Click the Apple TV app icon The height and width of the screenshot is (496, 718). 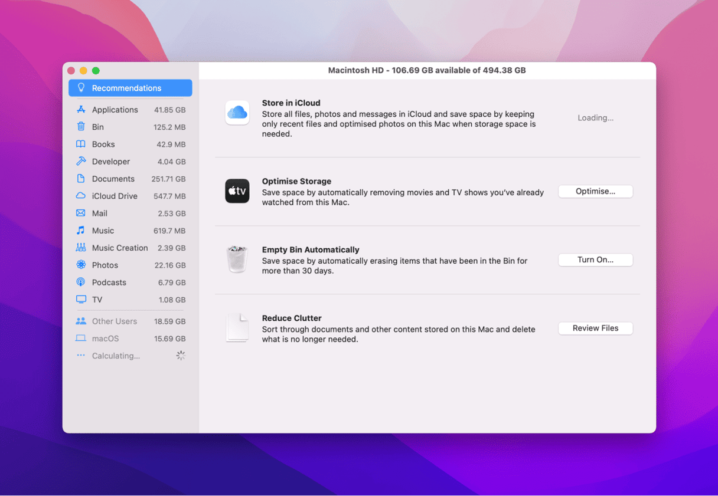[x=237, y=191]
